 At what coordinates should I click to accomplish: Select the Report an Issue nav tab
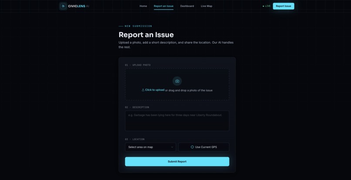click(x=164, y=6)
